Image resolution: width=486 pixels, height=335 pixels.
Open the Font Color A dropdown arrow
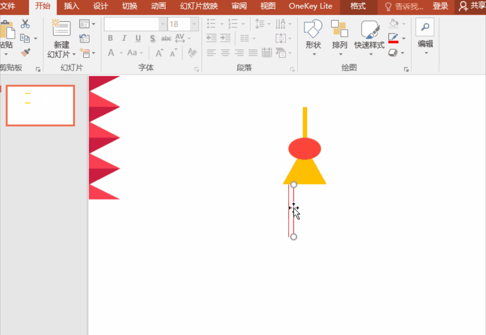121,53
